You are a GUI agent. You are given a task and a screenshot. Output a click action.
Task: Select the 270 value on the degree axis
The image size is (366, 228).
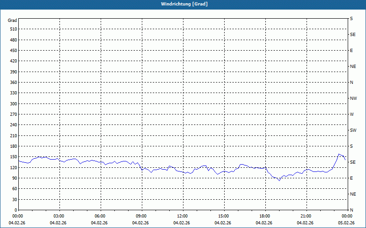point(14,114)
